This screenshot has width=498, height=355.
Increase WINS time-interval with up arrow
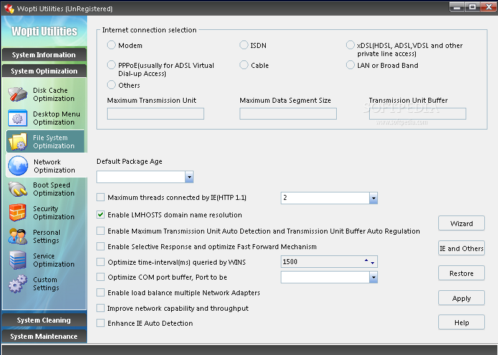click(x=366, y=260)
